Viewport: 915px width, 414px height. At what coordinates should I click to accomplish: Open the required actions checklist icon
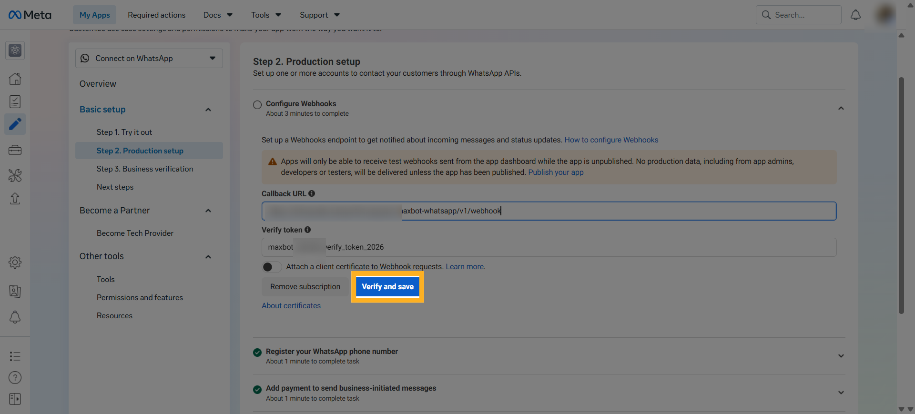pos(15,101)
